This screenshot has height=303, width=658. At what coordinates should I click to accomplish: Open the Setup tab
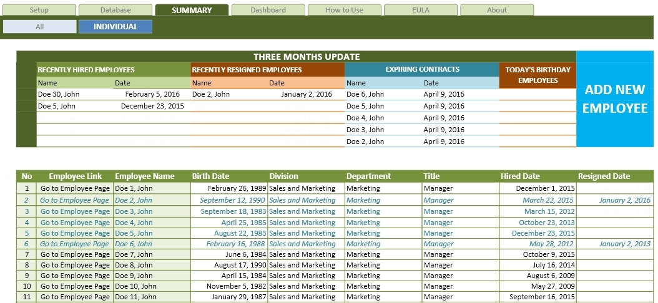point(39,10)
